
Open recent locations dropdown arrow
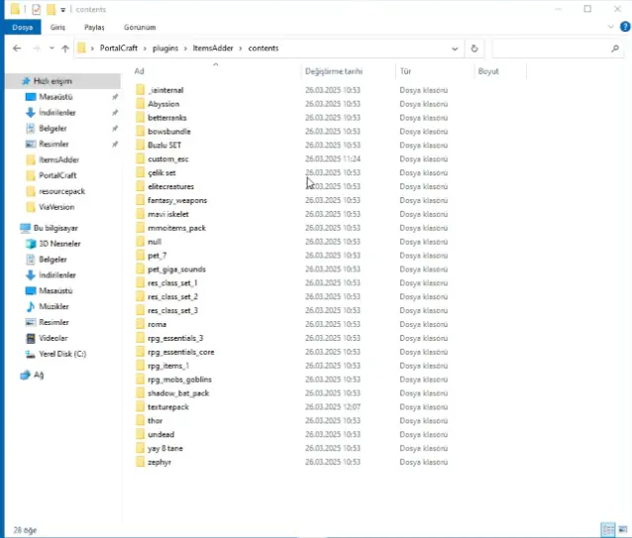point(52,49)
